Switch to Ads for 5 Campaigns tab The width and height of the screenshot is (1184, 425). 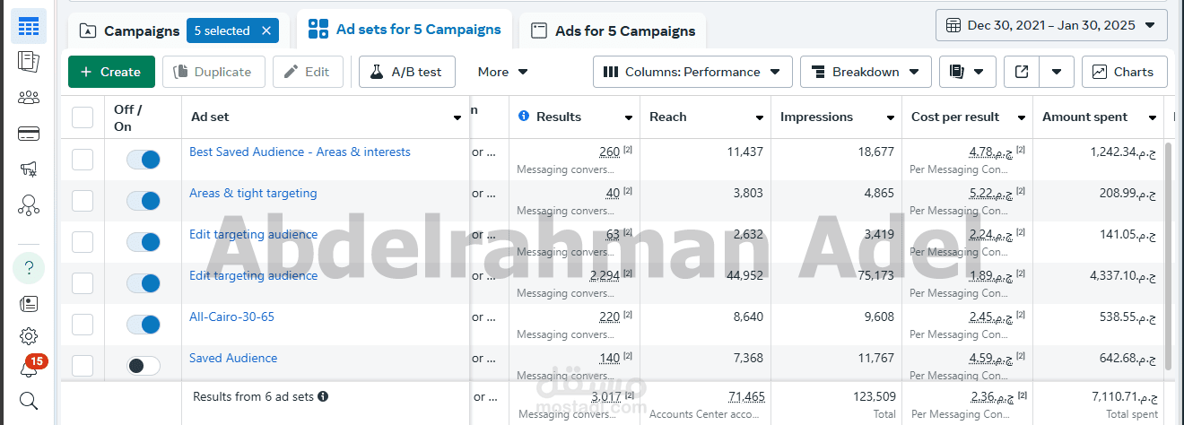tap(614, 30)
